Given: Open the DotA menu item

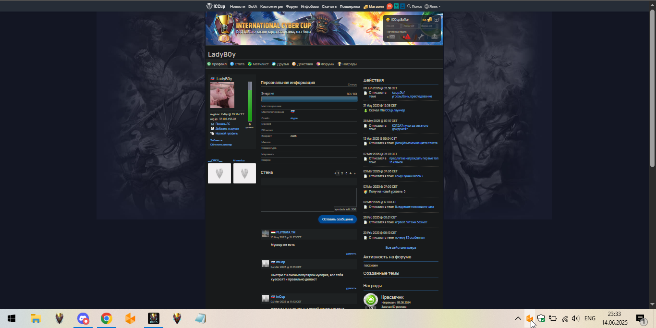Looking at the screenshot, I should click(x=253, y=7).
